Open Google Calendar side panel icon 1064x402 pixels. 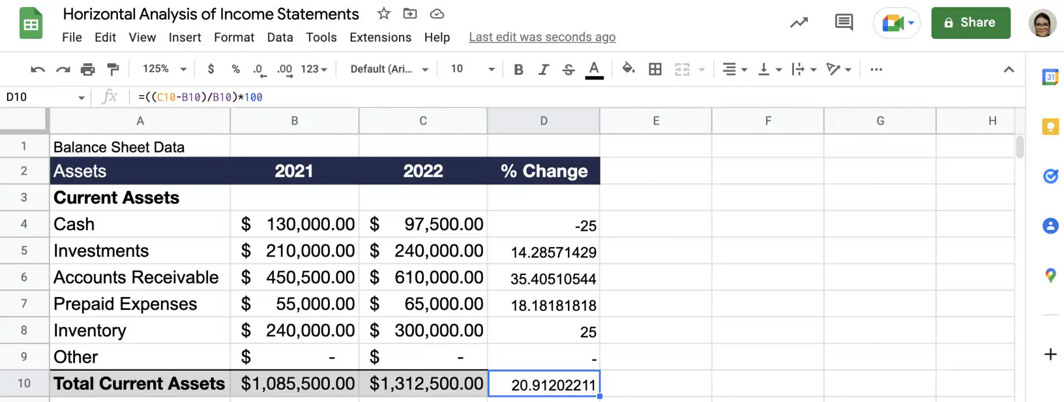[1050, 77]
